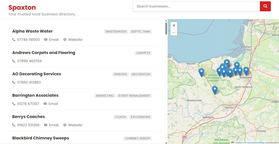The image size is (279, 144).
Task: Click Email link for Barrington Associates
Action: pyautogui.click(x=53, y=104)
